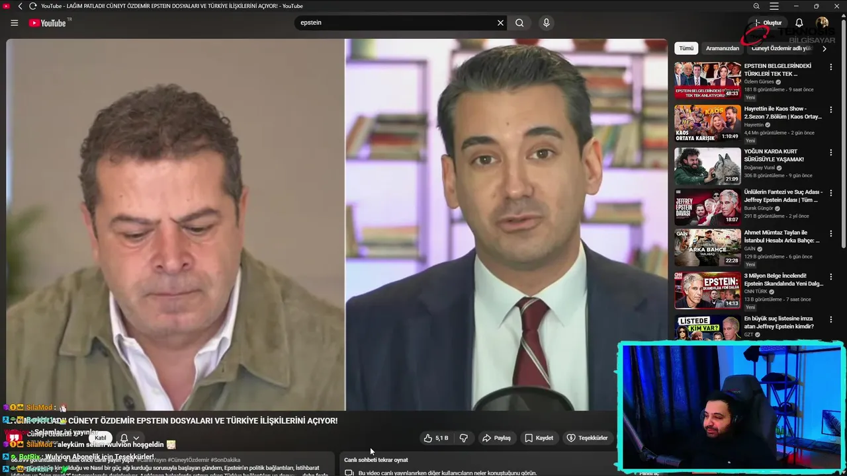Image resolution: width=847 pixels, height=476 pixels.
Task: Open '3 Milyon Belge İncelendi!' video
Action: click(783, 279)
